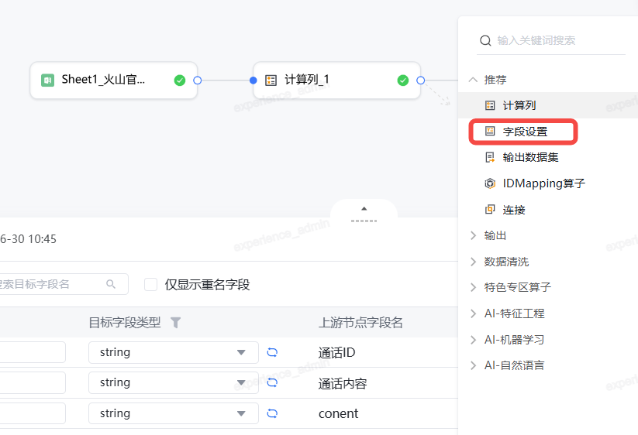638x435 pixels.
Task: Open the string type dropdown for conent
Action: (x=174, y=413)
